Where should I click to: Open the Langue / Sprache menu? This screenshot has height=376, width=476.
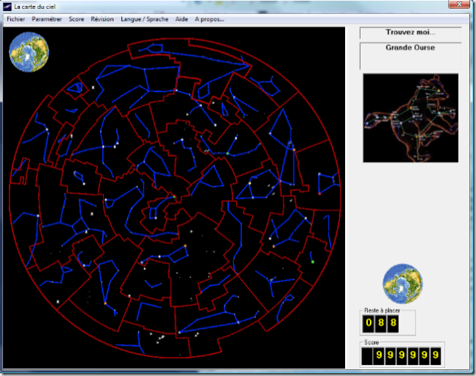tap(144, 19)
